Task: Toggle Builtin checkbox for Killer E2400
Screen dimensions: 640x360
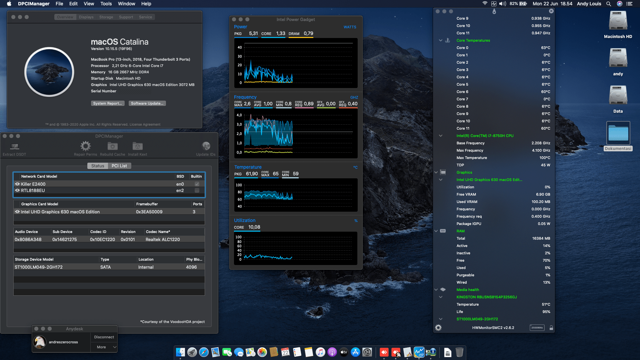Action: (x=197, y=184)
